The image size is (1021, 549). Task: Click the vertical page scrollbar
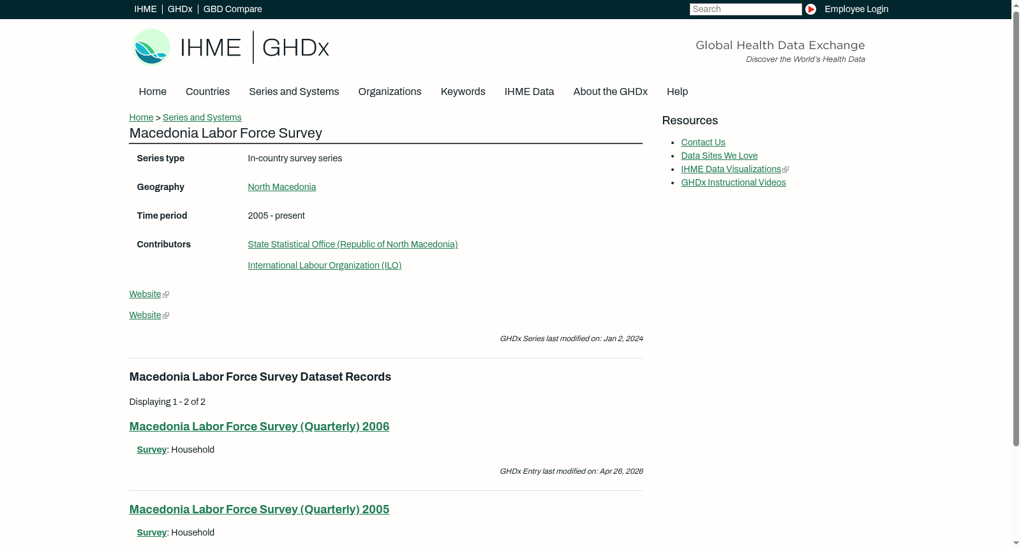tap(1016, 229)
